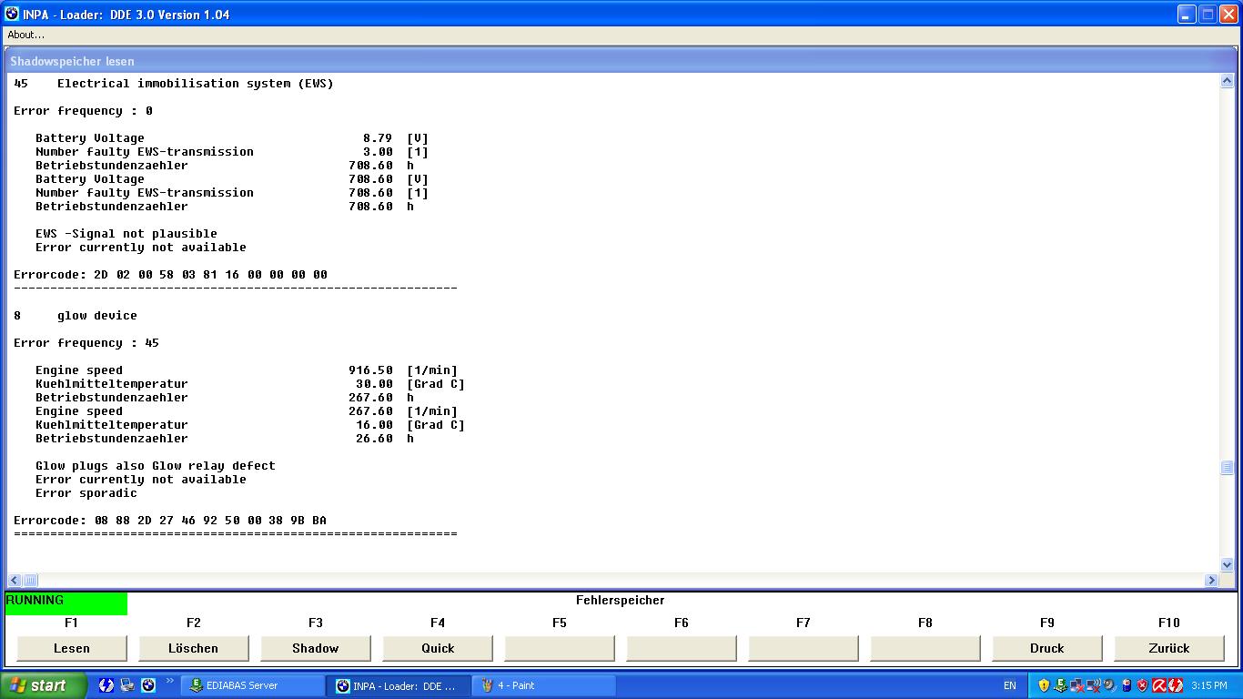Click the Shadow F3 button
This screenshot has height=699, width=1243.
tap(315, 648)
